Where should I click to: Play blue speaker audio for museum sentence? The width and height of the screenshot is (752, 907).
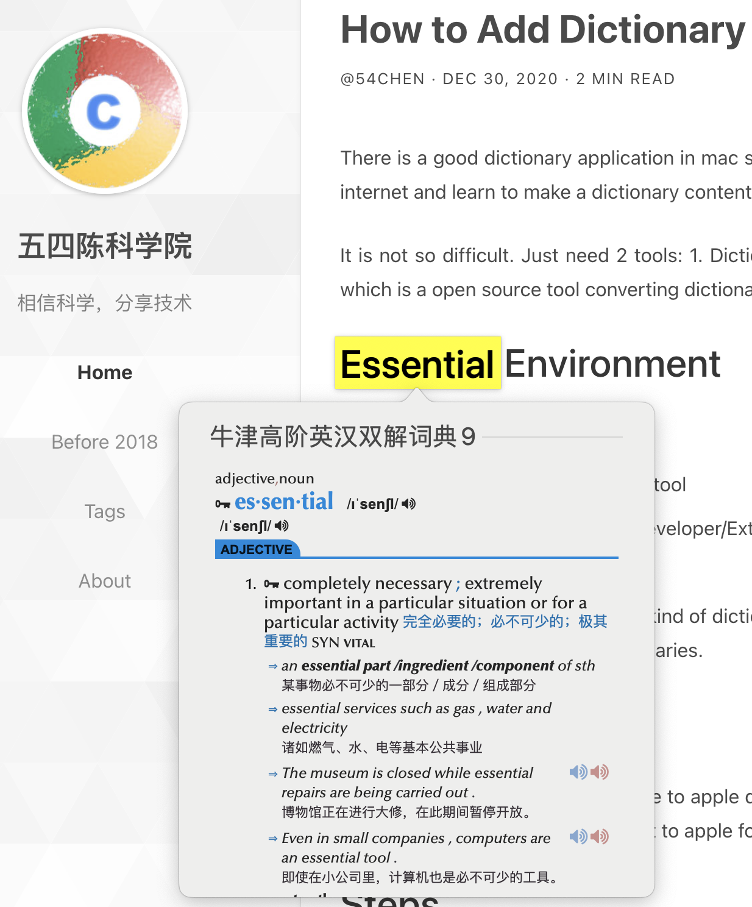(578, 772)
